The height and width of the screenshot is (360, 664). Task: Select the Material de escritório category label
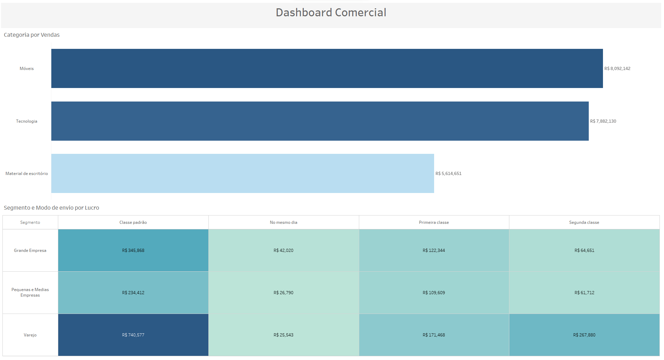27,174
